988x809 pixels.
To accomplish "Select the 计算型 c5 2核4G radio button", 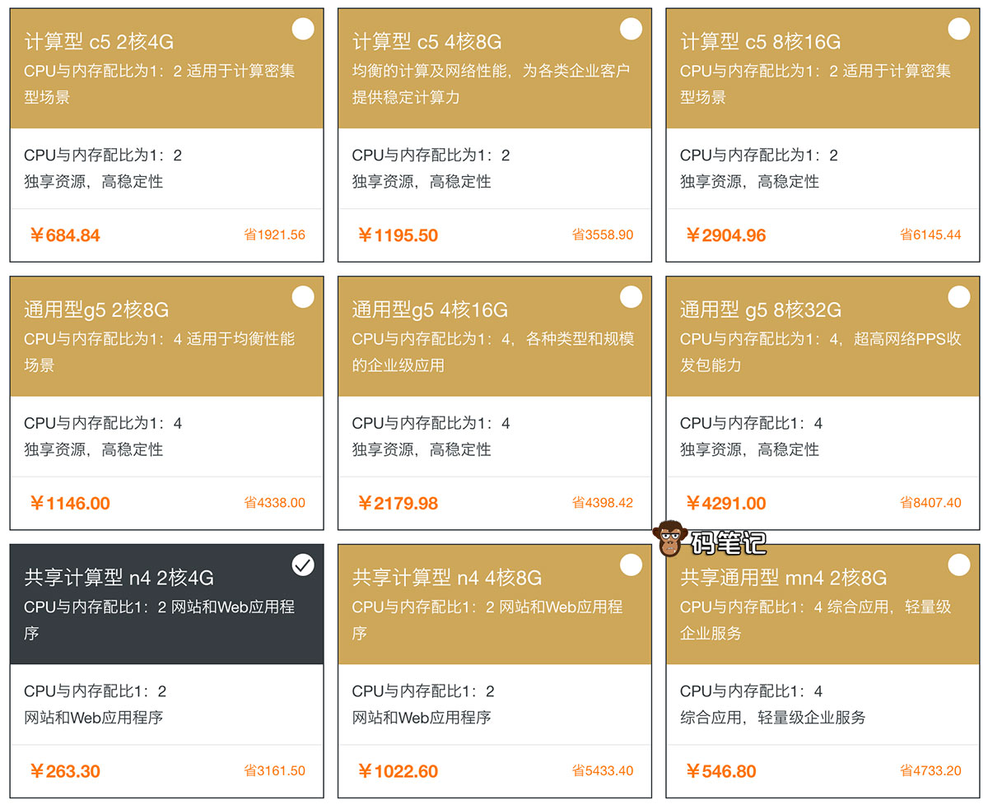I will pos(303,30).
